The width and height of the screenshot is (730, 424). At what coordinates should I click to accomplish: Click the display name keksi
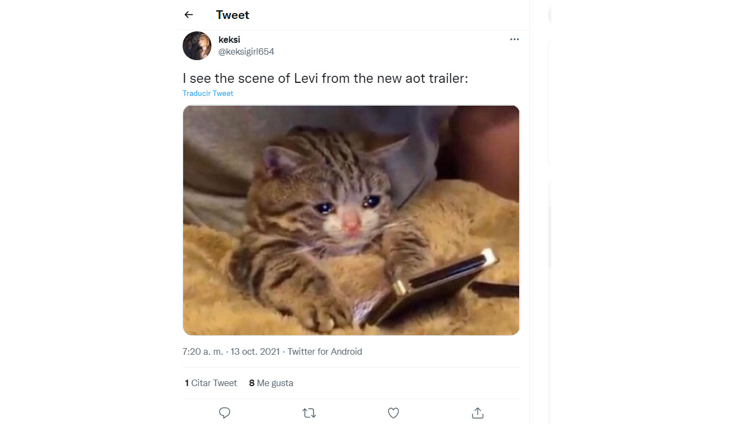229,40
